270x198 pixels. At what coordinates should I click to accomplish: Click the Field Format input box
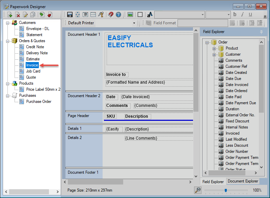(202, 23)
